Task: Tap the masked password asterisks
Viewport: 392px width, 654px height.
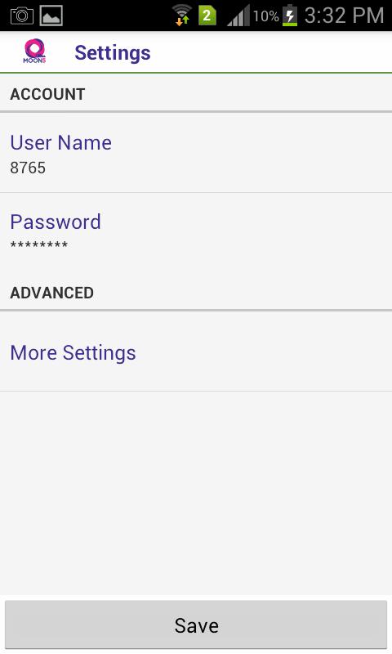Action: (x=38, y=244)
